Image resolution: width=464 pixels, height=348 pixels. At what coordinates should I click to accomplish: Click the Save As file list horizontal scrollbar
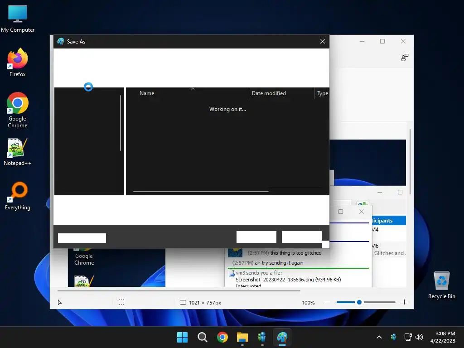point(201,192)
